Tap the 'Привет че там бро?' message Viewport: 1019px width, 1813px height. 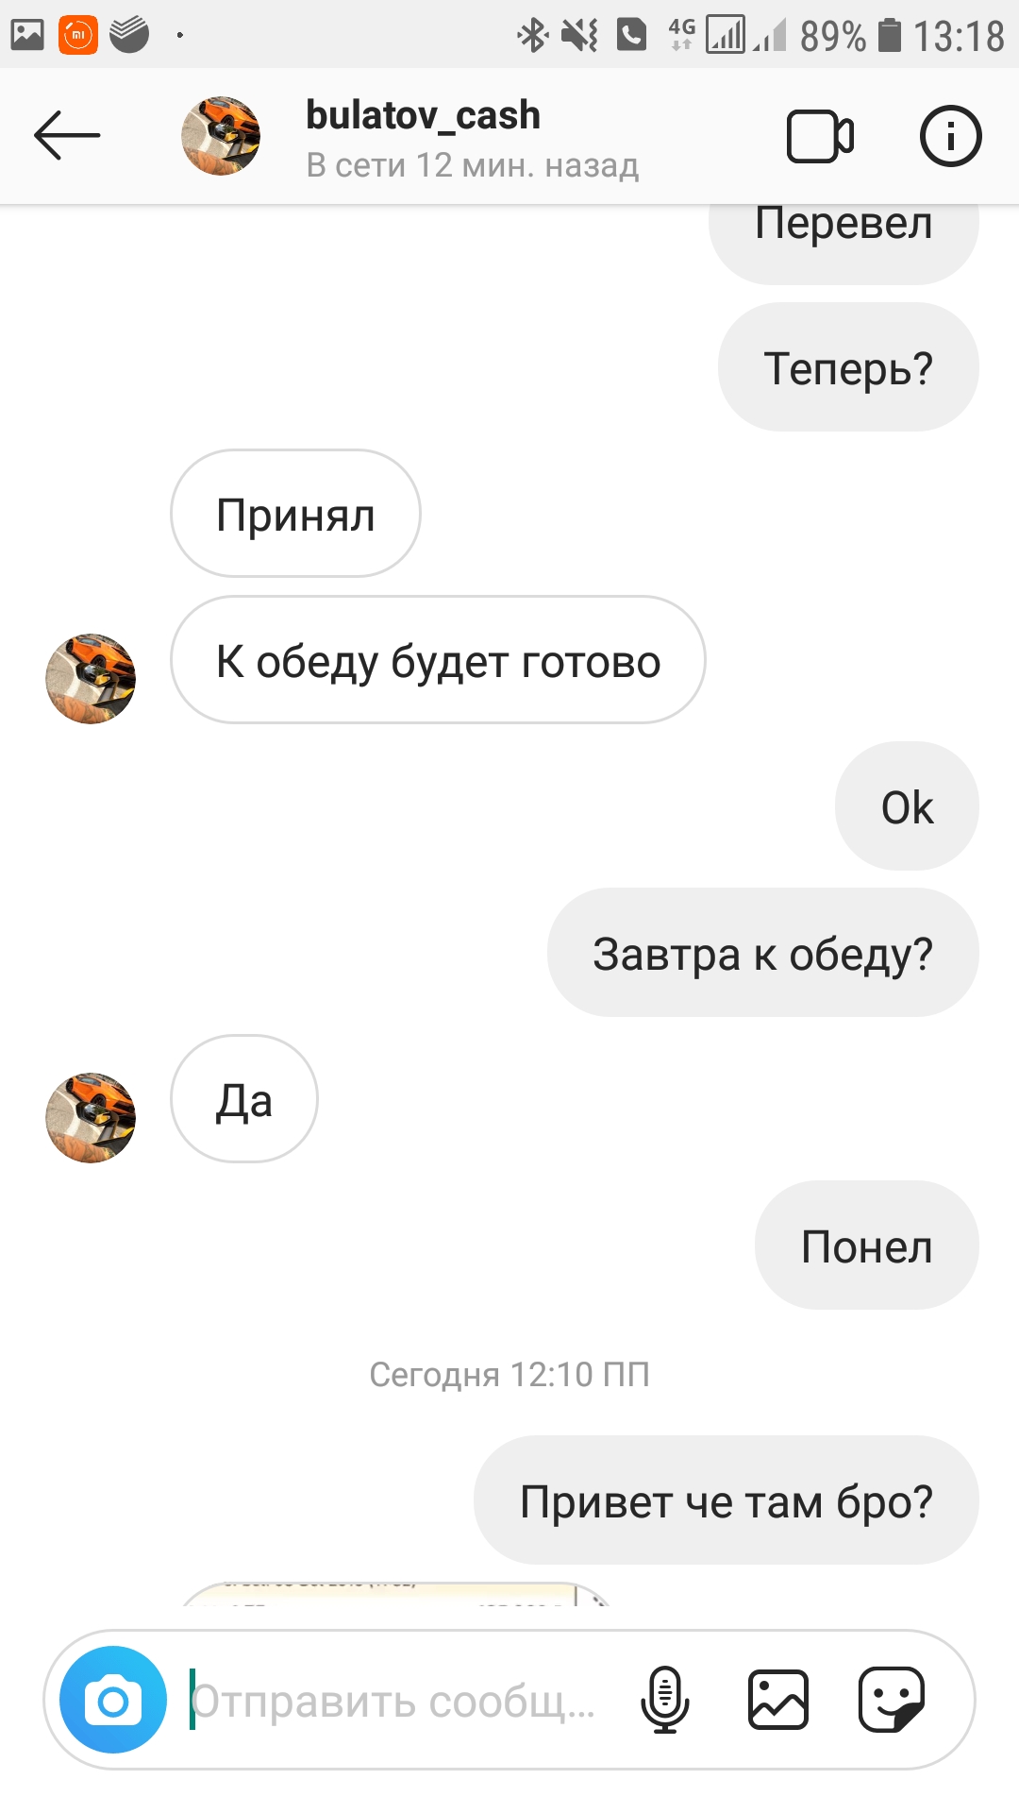coord(727,1500)
